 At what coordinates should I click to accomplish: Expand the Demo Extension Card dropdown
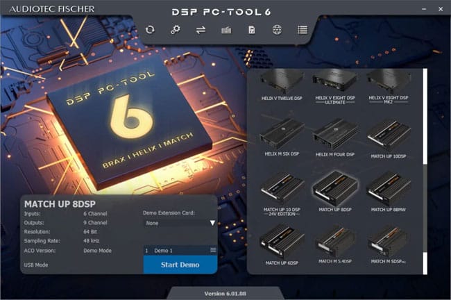click(x=212, y=224)
